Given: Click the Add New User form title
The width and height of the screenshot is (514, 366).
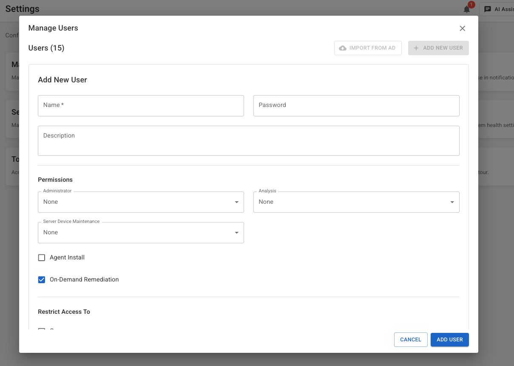Looking at the screenshot, I should pyautogui.click(x=62, y=80).
